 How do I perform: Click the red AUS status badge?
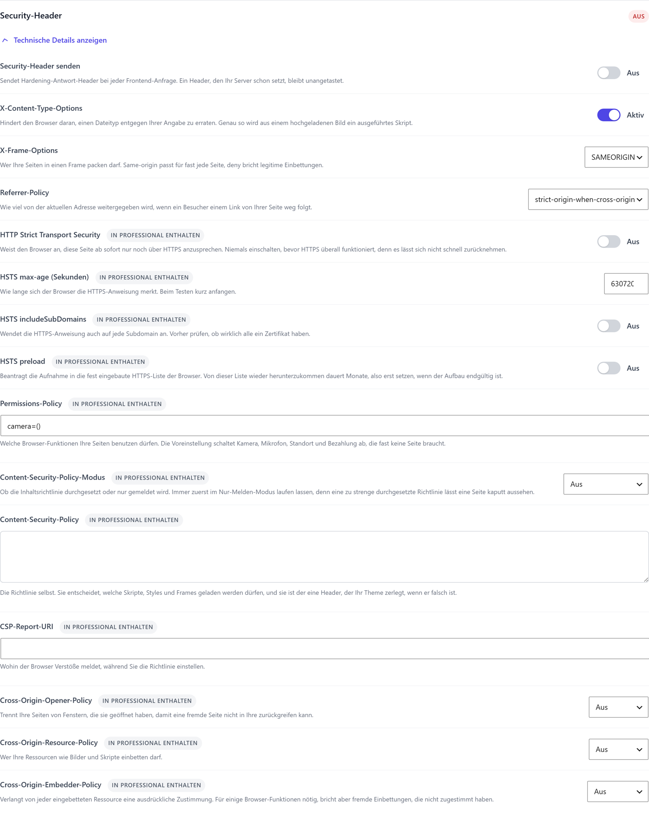(x=638, y=16)
